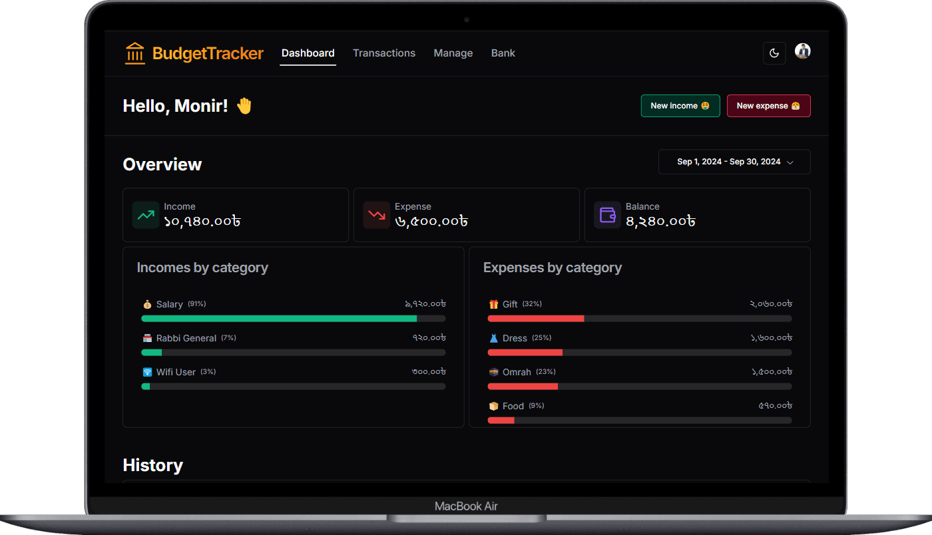Go to the Transactions tab
The height and width of the screenshot is (535, 932).
pyautogui.click(x=384, y=53)
